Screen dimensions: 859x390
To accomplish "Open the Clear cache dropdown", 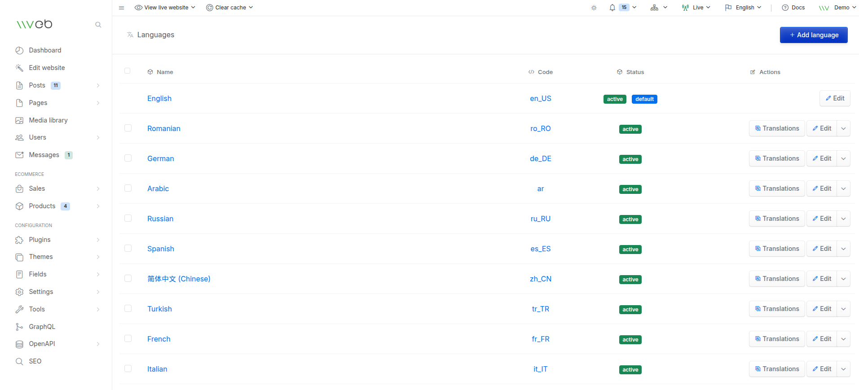I will click(x=229, y=8).
